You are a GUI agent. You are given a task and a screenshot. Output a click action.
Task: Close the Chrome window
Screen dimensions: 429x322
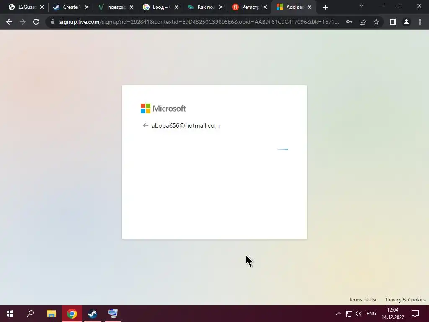click(419, 6)
